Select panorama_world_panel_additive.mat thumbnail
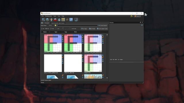This screenshot has height=103, width=184. tap(53, 43)
